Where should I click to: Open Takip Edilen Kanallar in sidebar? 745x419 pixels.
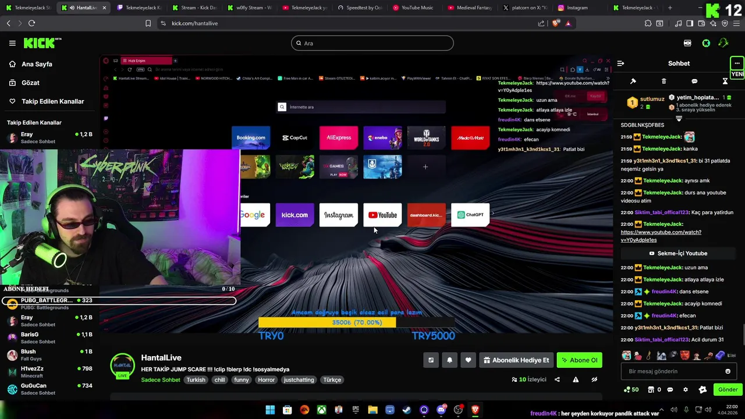[49, 101]
